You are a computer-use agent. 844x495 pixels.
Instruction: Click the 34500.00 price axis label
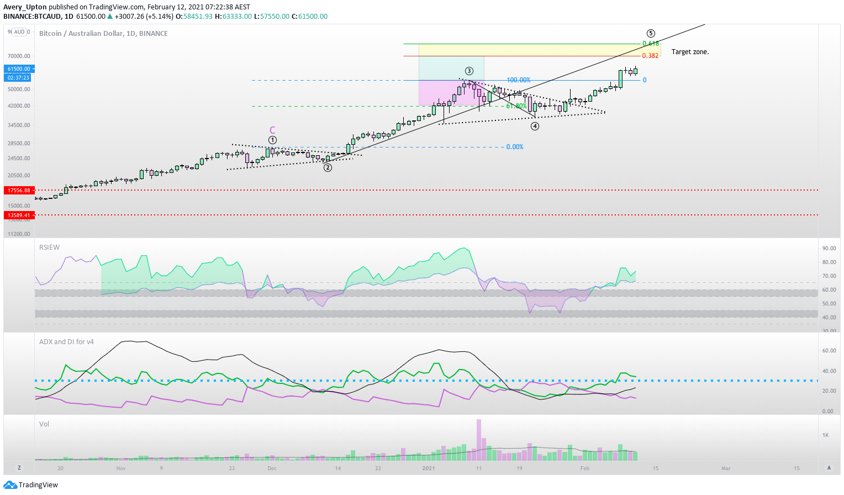tap(19, 125)
